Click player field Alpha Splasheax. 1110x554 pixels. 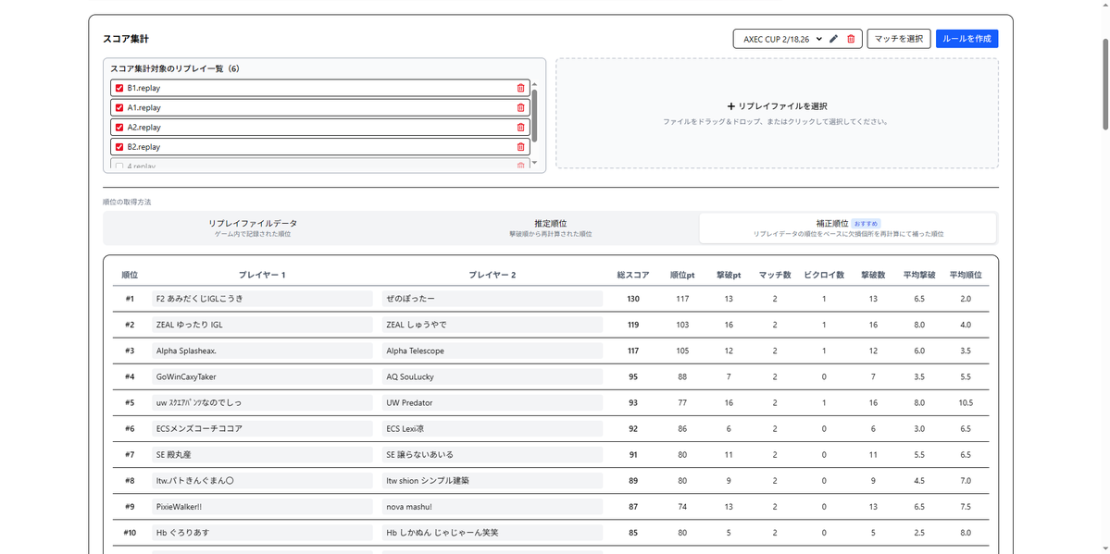pyautogui.click(x=262, y=351)
